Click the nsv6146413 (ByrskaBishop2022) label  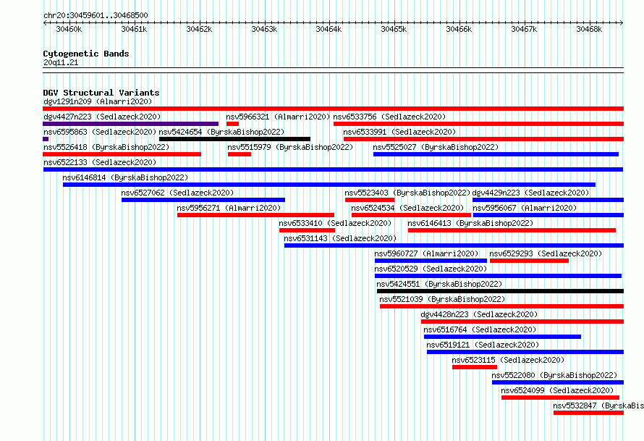click(470, 223)
